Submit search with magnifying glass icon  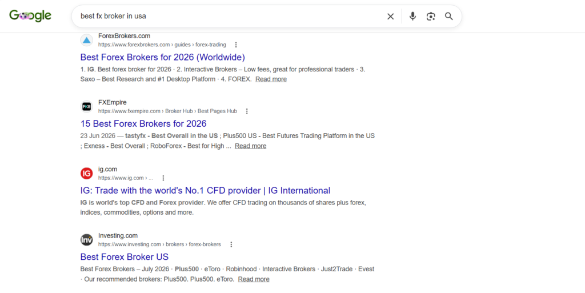449,17
